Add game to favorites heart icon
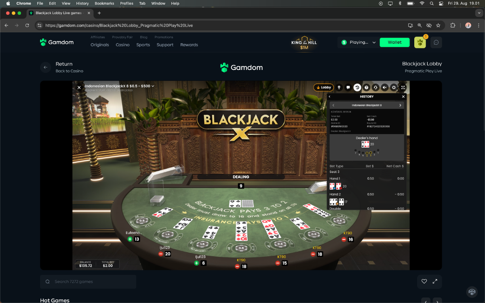 click(x=424, y=282)
